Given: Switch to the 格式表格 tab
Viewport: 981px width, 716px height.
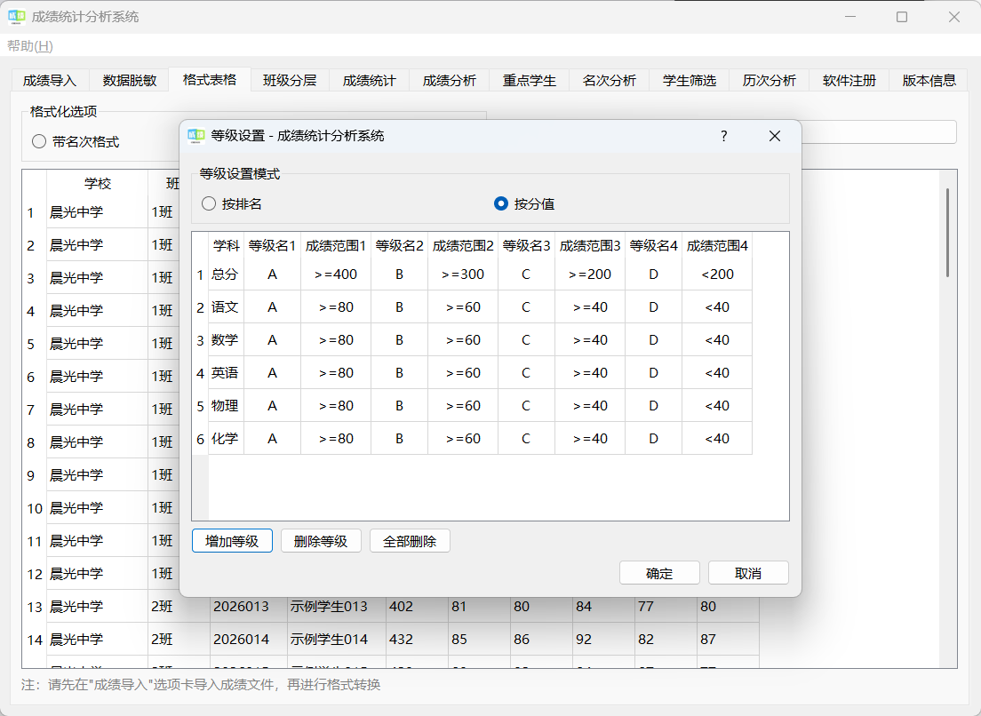Looking at the screenshot, I should click(x=210, y=79).
